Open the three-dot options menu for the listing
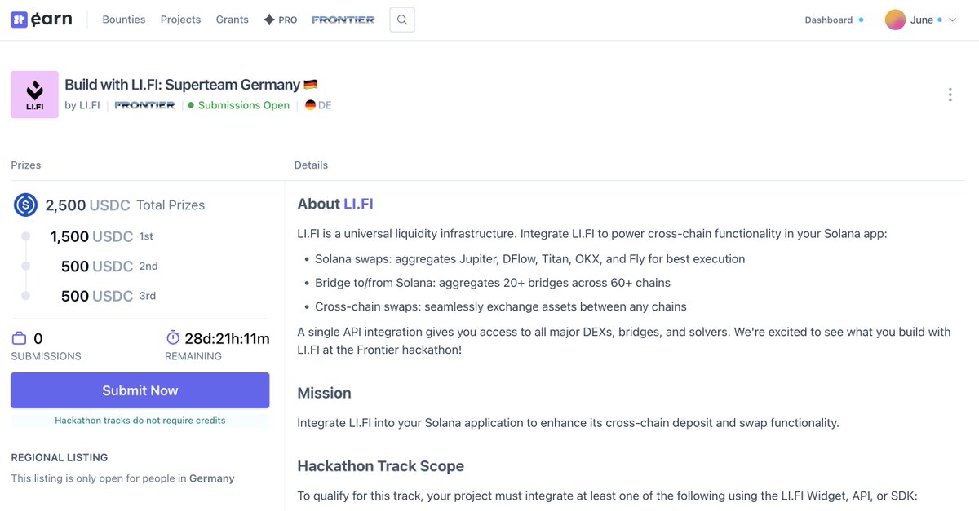This screenshot has width=979, height=511. coord(950,94)
